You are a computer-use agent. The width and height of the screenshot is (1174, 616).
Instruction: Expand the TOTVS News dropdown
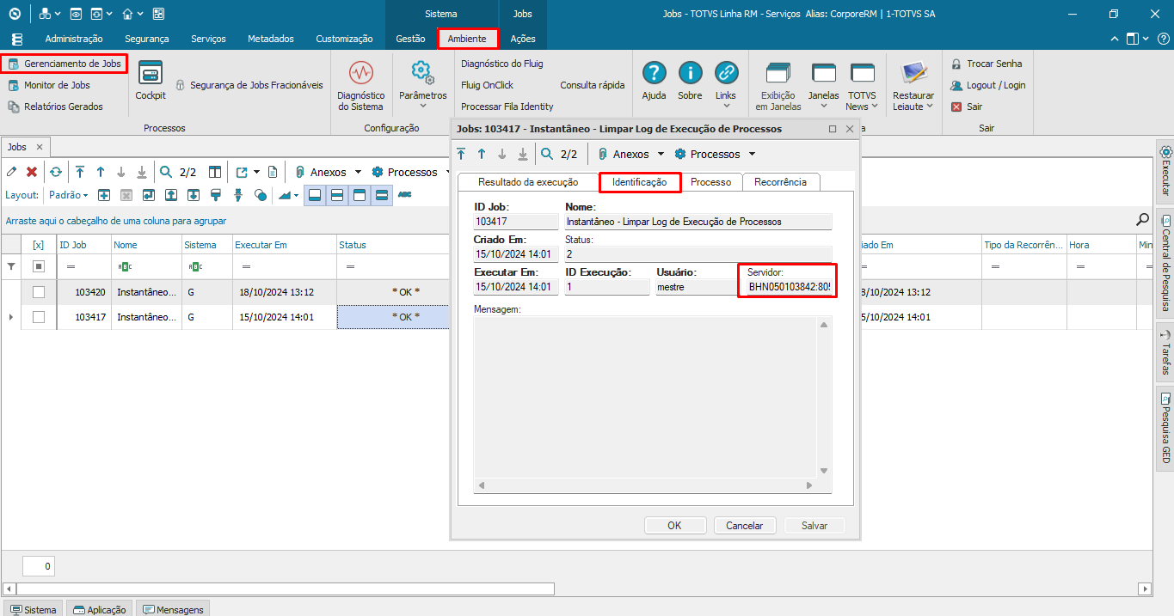coord(875,107)
